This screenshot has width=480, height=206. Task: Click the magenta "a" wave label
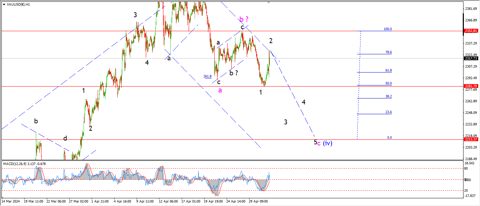pyautogui.click(x=220, y=90)
